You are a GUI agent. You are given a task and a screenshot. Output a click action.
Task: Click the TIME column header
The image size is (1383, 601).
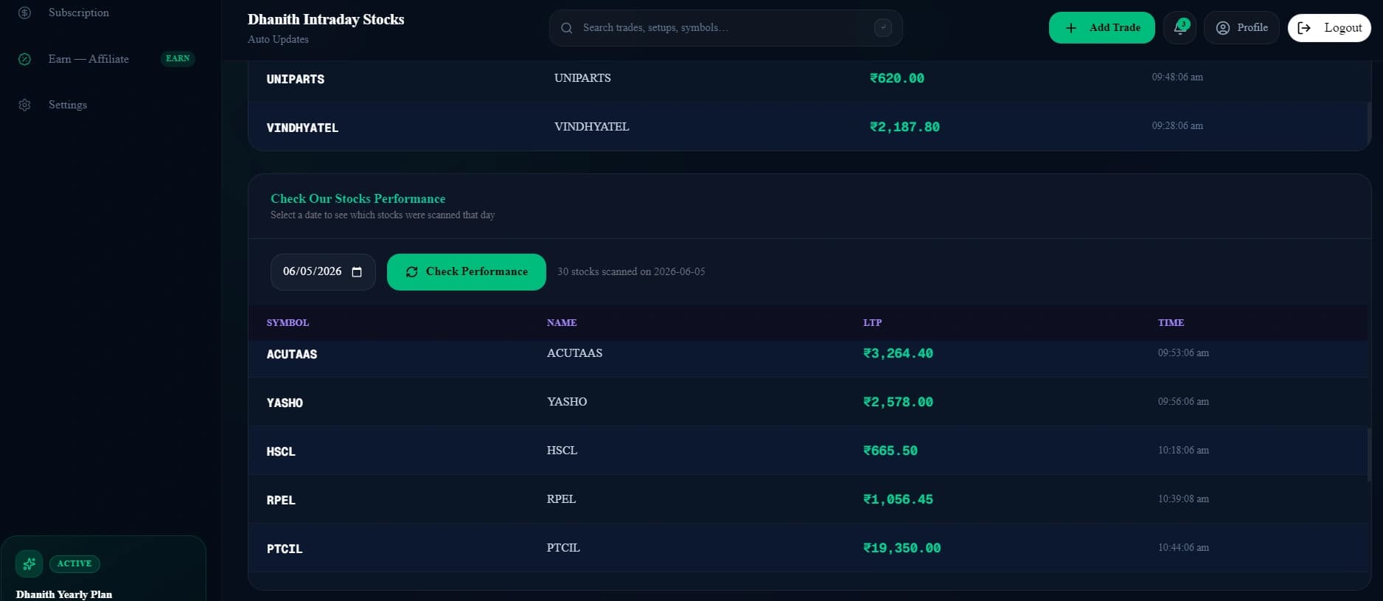pyautogui.click(x=1171, y=323)
